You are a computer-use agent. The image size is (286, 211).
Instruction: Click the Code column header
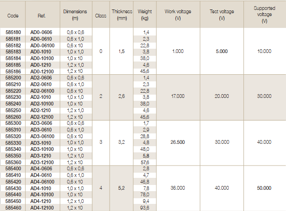(x=12, y=16)
